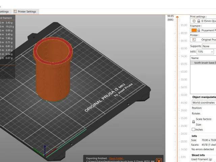Screen dimensions: 216x162
Task: Open the 0.15mm print settings dropdown
Action: pyautogui.click(x=203, y=21)
